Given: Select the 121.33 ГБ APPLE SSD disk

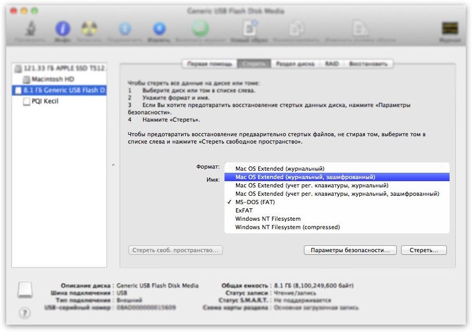Looking at the screenshot, I should pos(60,68).
